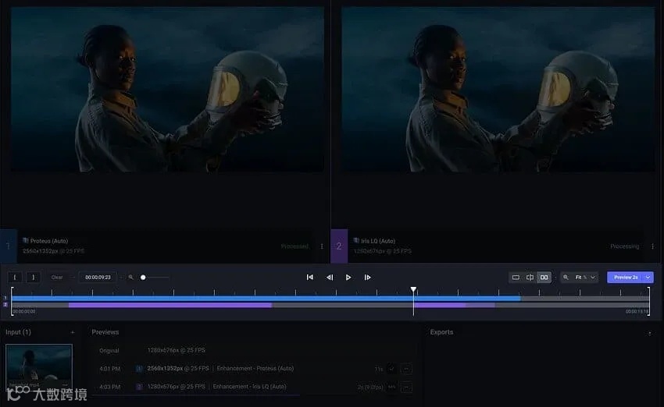Step back one frame
Image resolution: width=664 pixels, height=407 pixels.
330,278
